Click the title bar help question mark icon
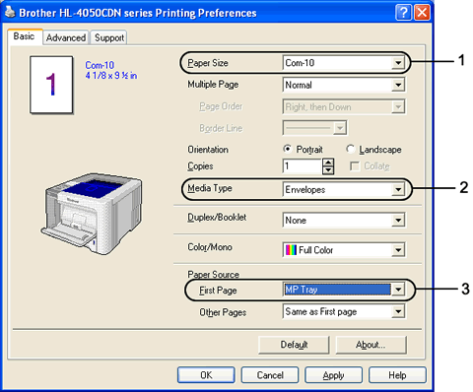Screen dimensions: 473x392 (403, 13)
